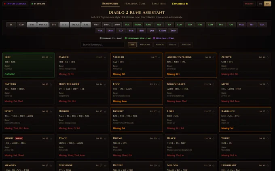Image resolution: width=275 pixels, height=171 pixels.
Task: Add Black runeword to favorites star
Action: (x=213, y=138)
